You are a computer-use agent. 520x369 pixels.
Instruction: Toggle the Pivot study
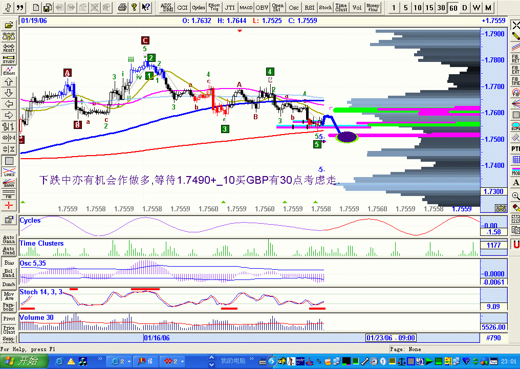[9, 319]
